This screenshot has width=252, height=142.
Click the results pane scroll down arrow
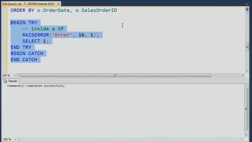[246, 135]
